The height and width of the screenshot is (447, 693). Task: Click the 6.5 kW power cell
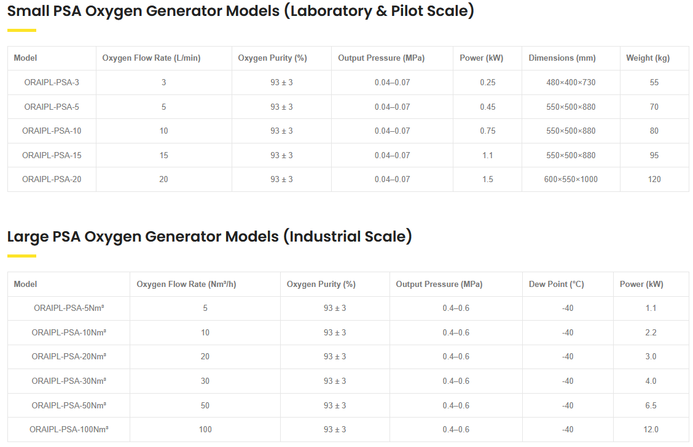tap(651, 405)
